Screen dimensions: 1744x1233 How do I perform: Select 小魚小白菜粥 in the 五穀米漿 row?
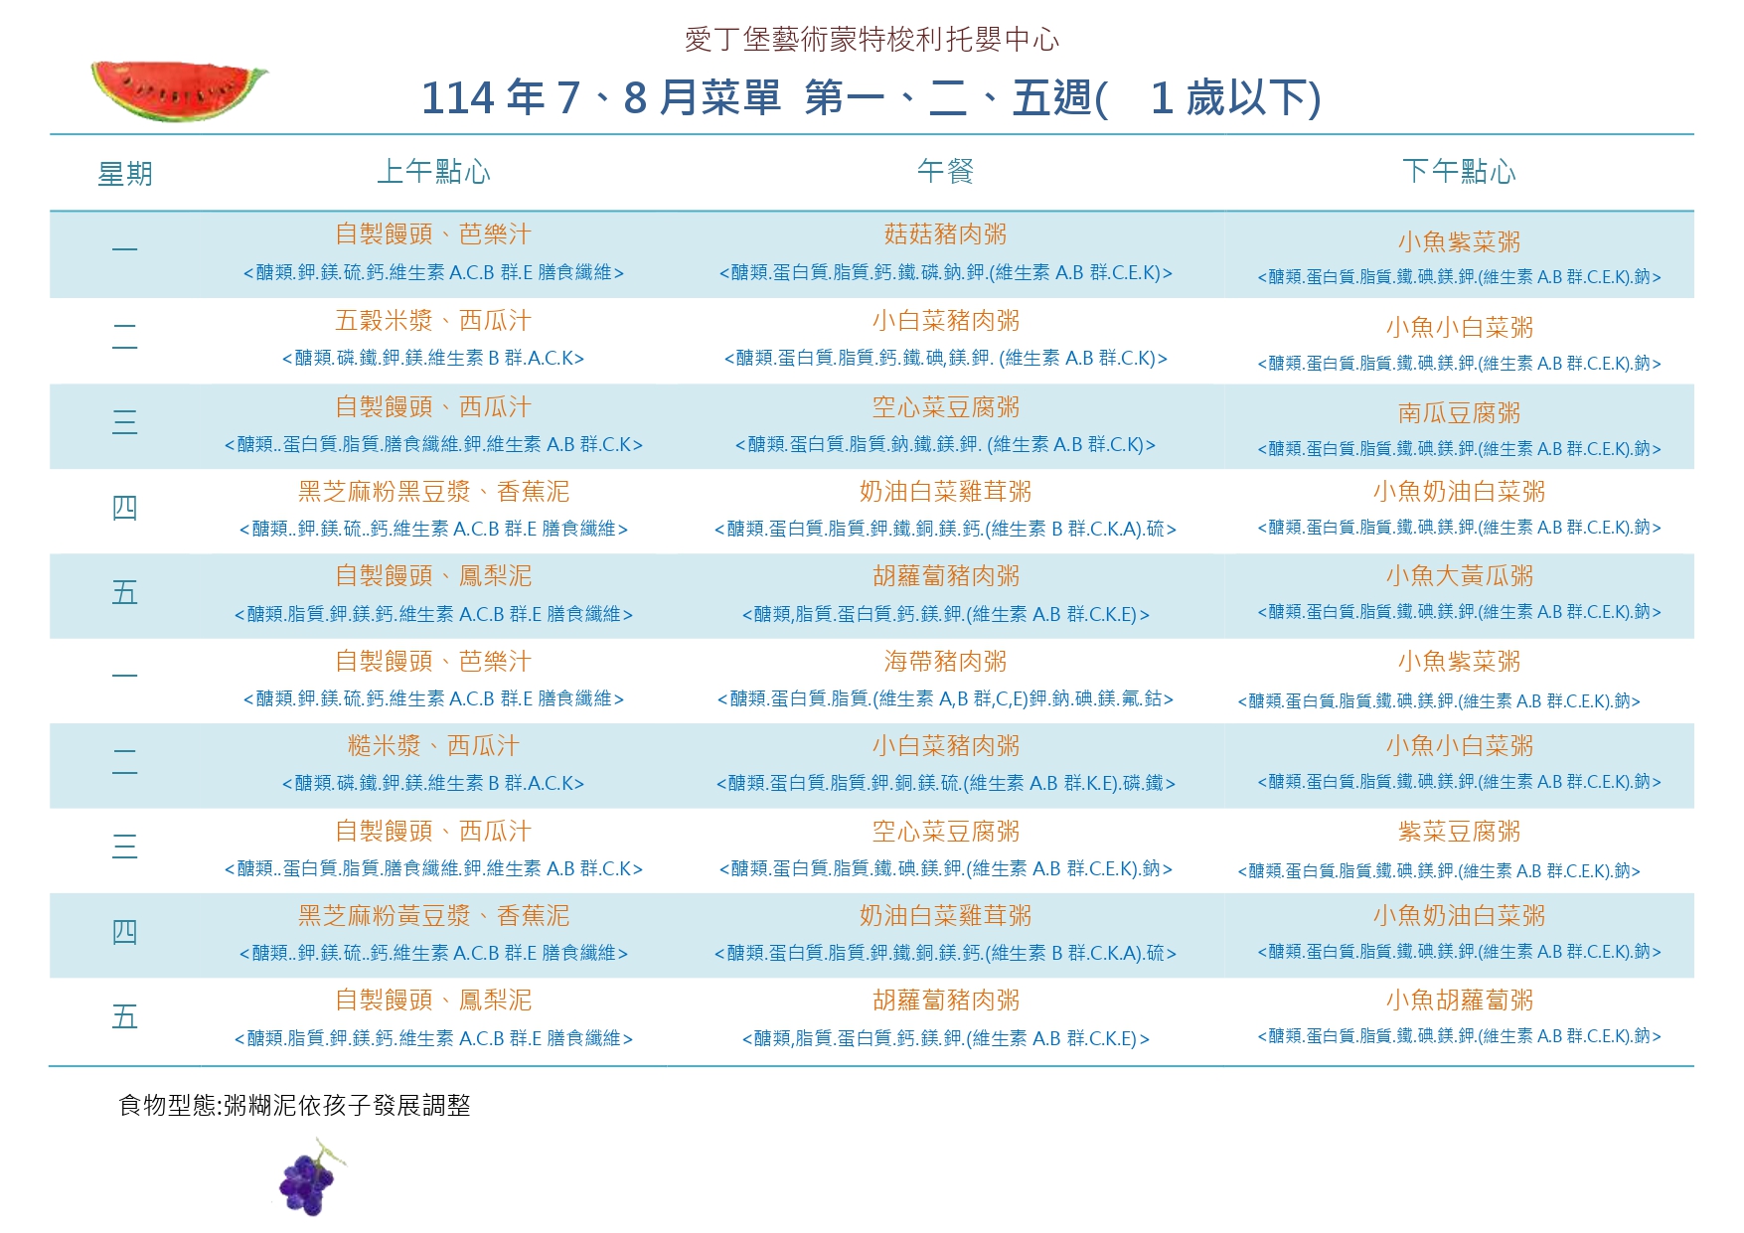click(1459, 328)
